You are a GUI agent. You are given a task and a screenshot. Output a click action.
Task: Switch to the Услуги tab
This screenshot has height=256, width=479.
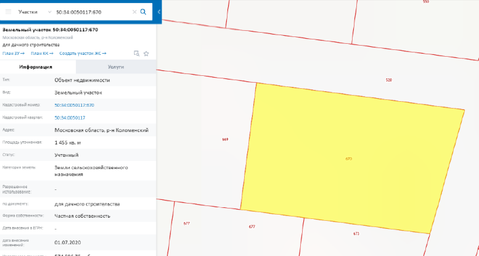[115, 67]
